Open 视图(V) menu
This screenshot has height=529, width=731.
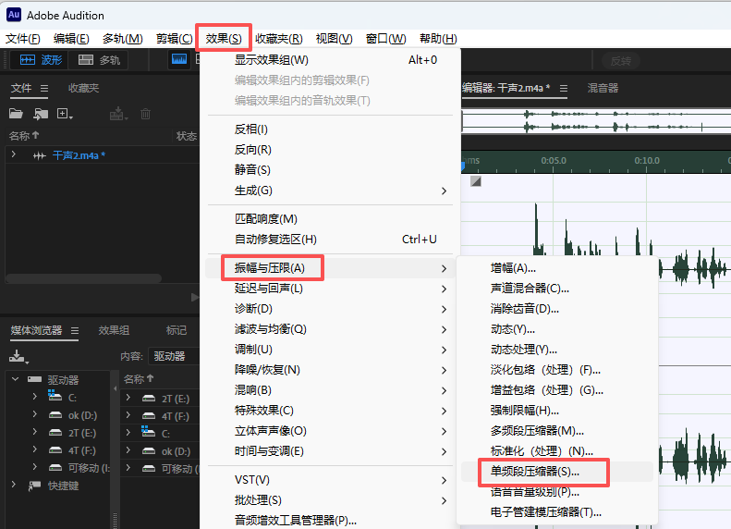pyautogui.click(x=334, y=39)
